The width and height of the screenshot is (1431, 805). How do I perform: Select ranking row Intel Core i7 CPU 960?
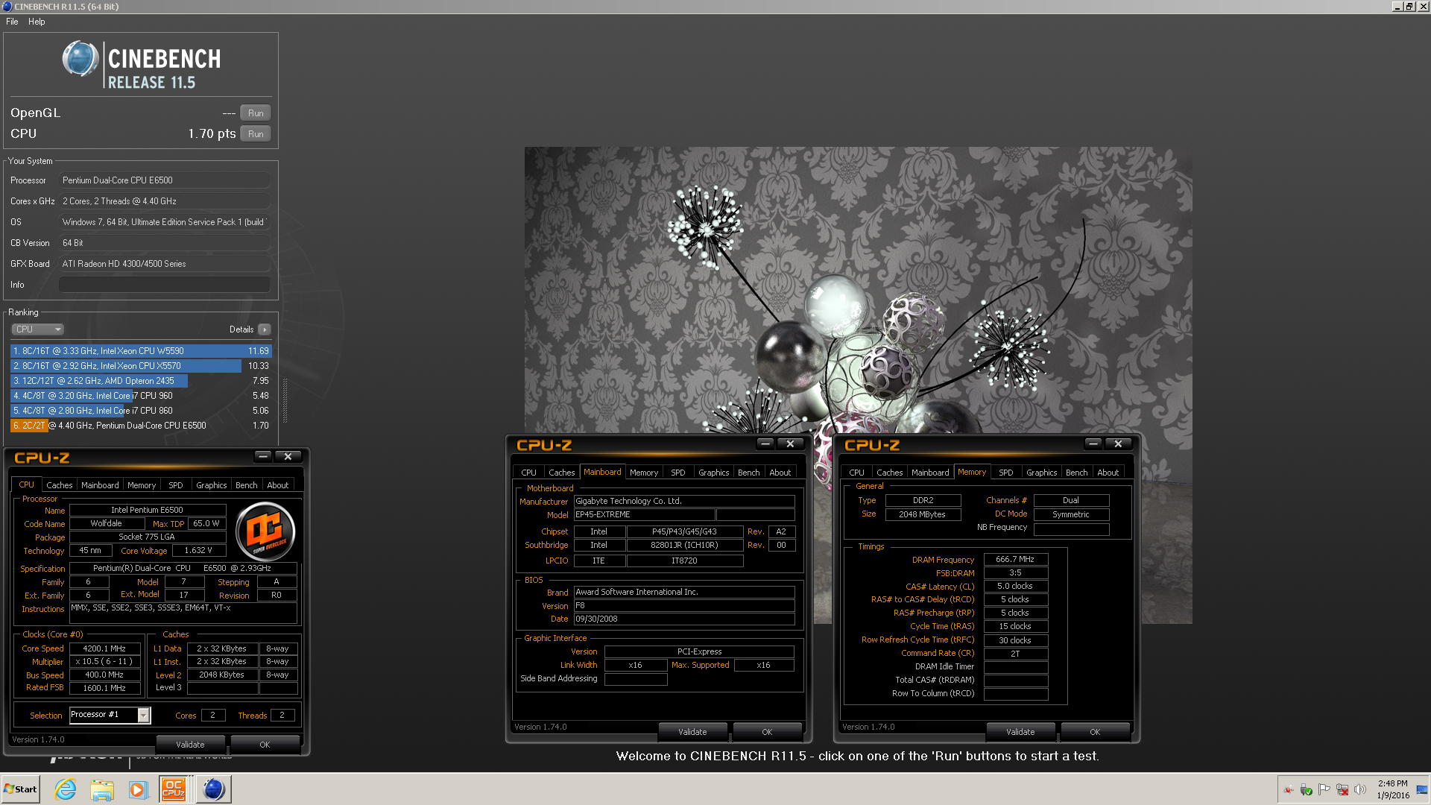point(141,396)
